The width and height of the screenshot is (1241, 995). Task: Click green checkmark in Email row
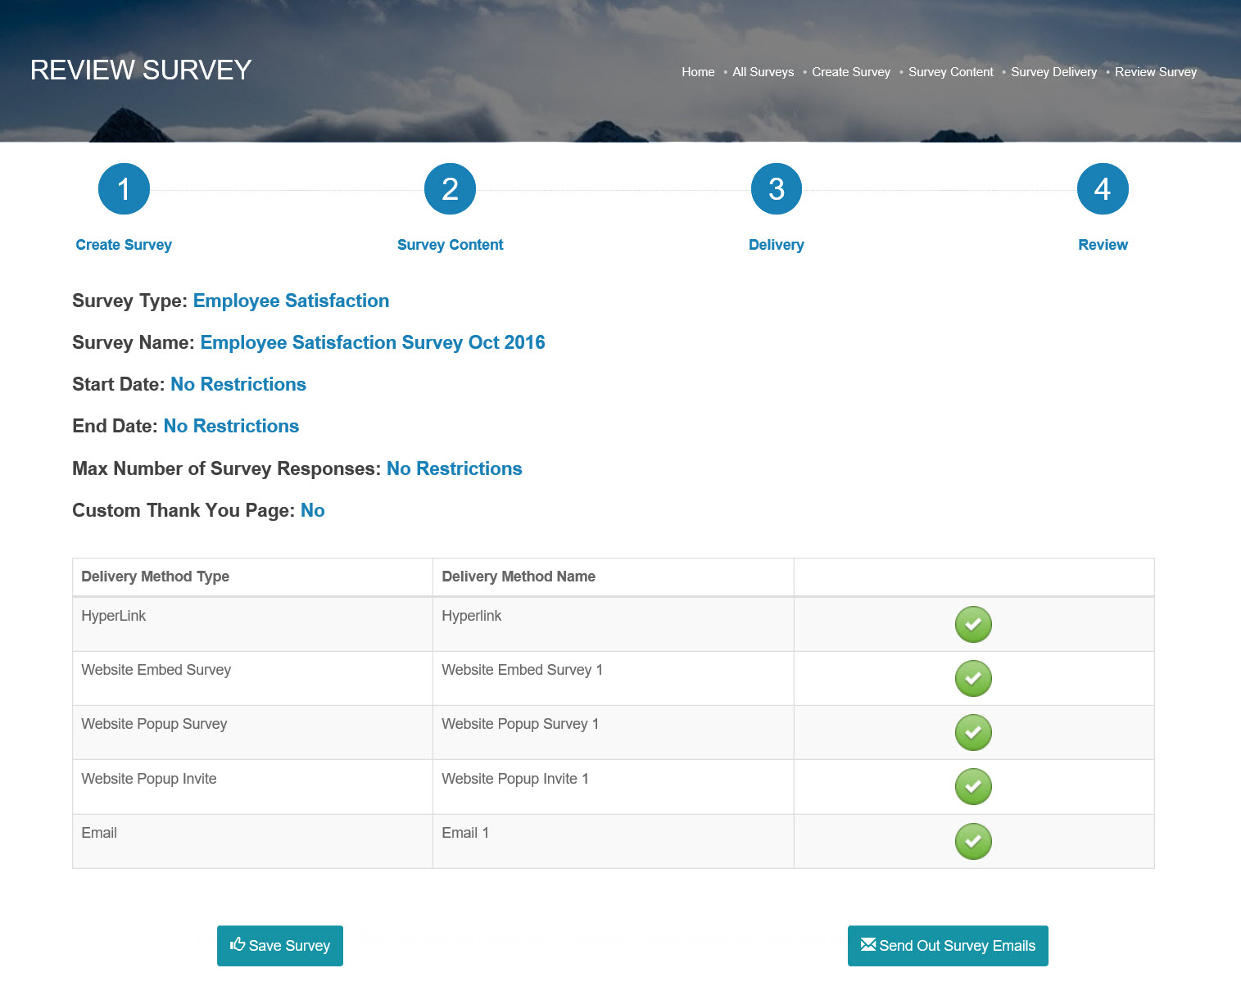tap(973, 841)
